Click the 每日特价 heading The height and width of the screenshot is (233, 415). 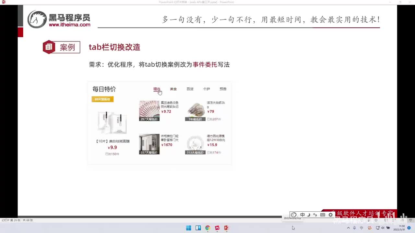click(104, 89)
